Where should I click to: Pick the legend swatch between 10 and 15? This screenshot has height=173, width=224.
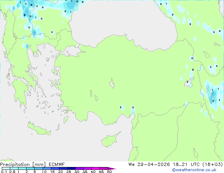(47, 168)
